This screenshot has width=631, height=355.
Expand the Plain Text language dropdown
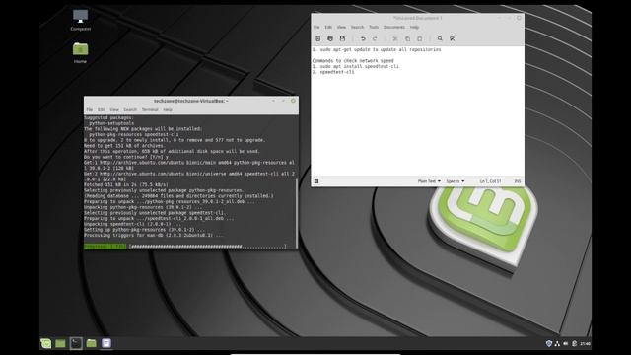point(429,181)
